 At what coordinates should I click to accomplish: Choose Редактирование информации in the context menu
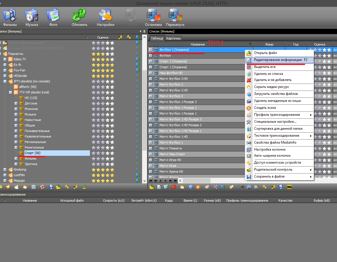tap(278, 60)
